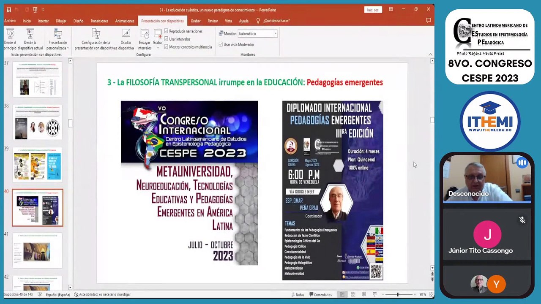
Task: Click slide editor scroll up arrow
Action: coord(432,61)
